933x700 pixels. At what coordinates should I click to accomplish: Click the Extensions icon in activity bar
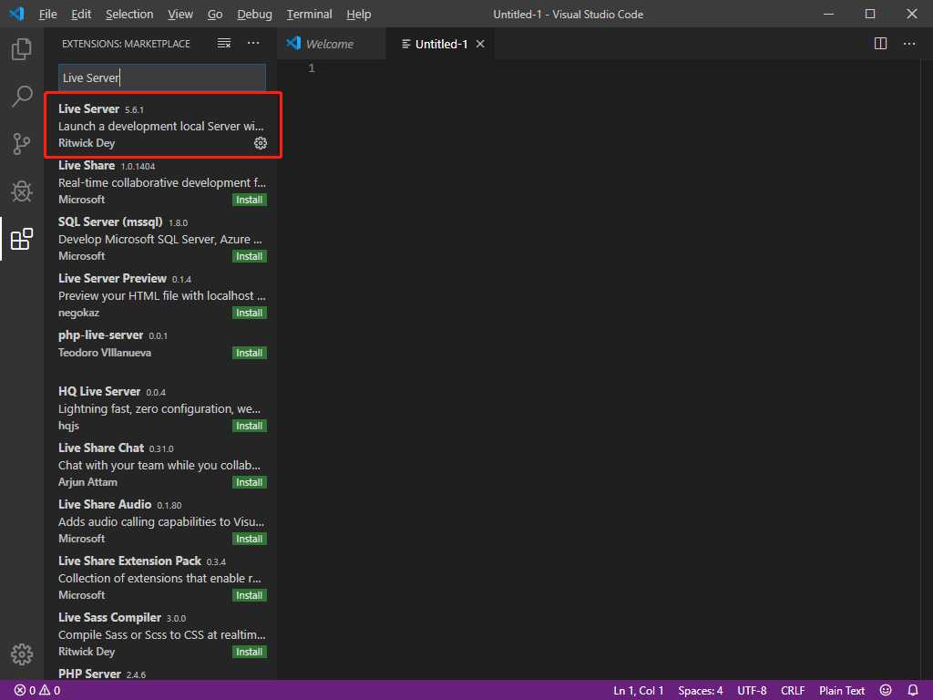pos(22,239)
